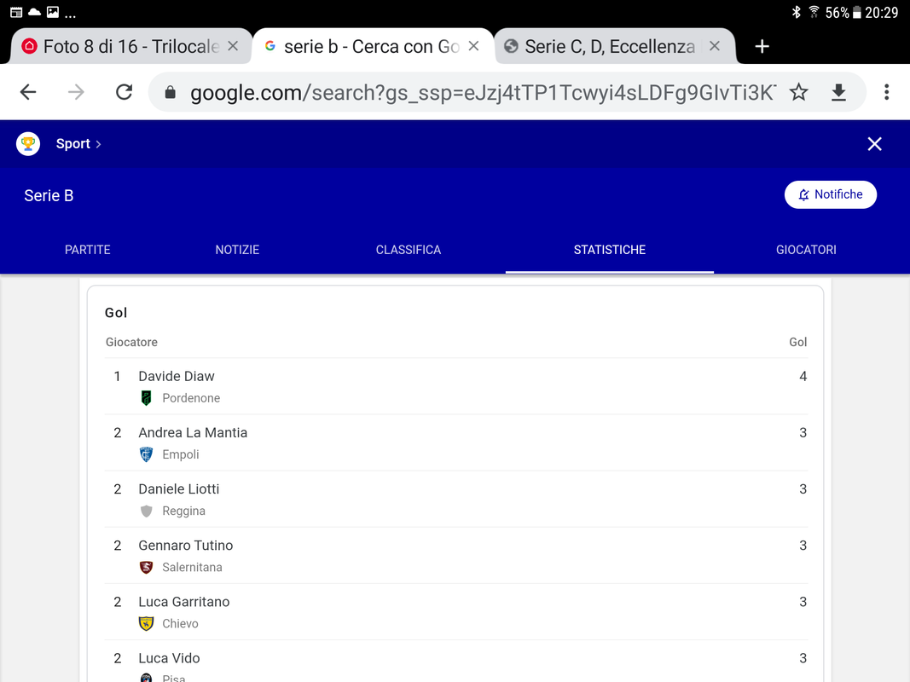910x682 pixels.
Task: Click the 'Gol' column header on the right
Action: click(x=798, y=342)
